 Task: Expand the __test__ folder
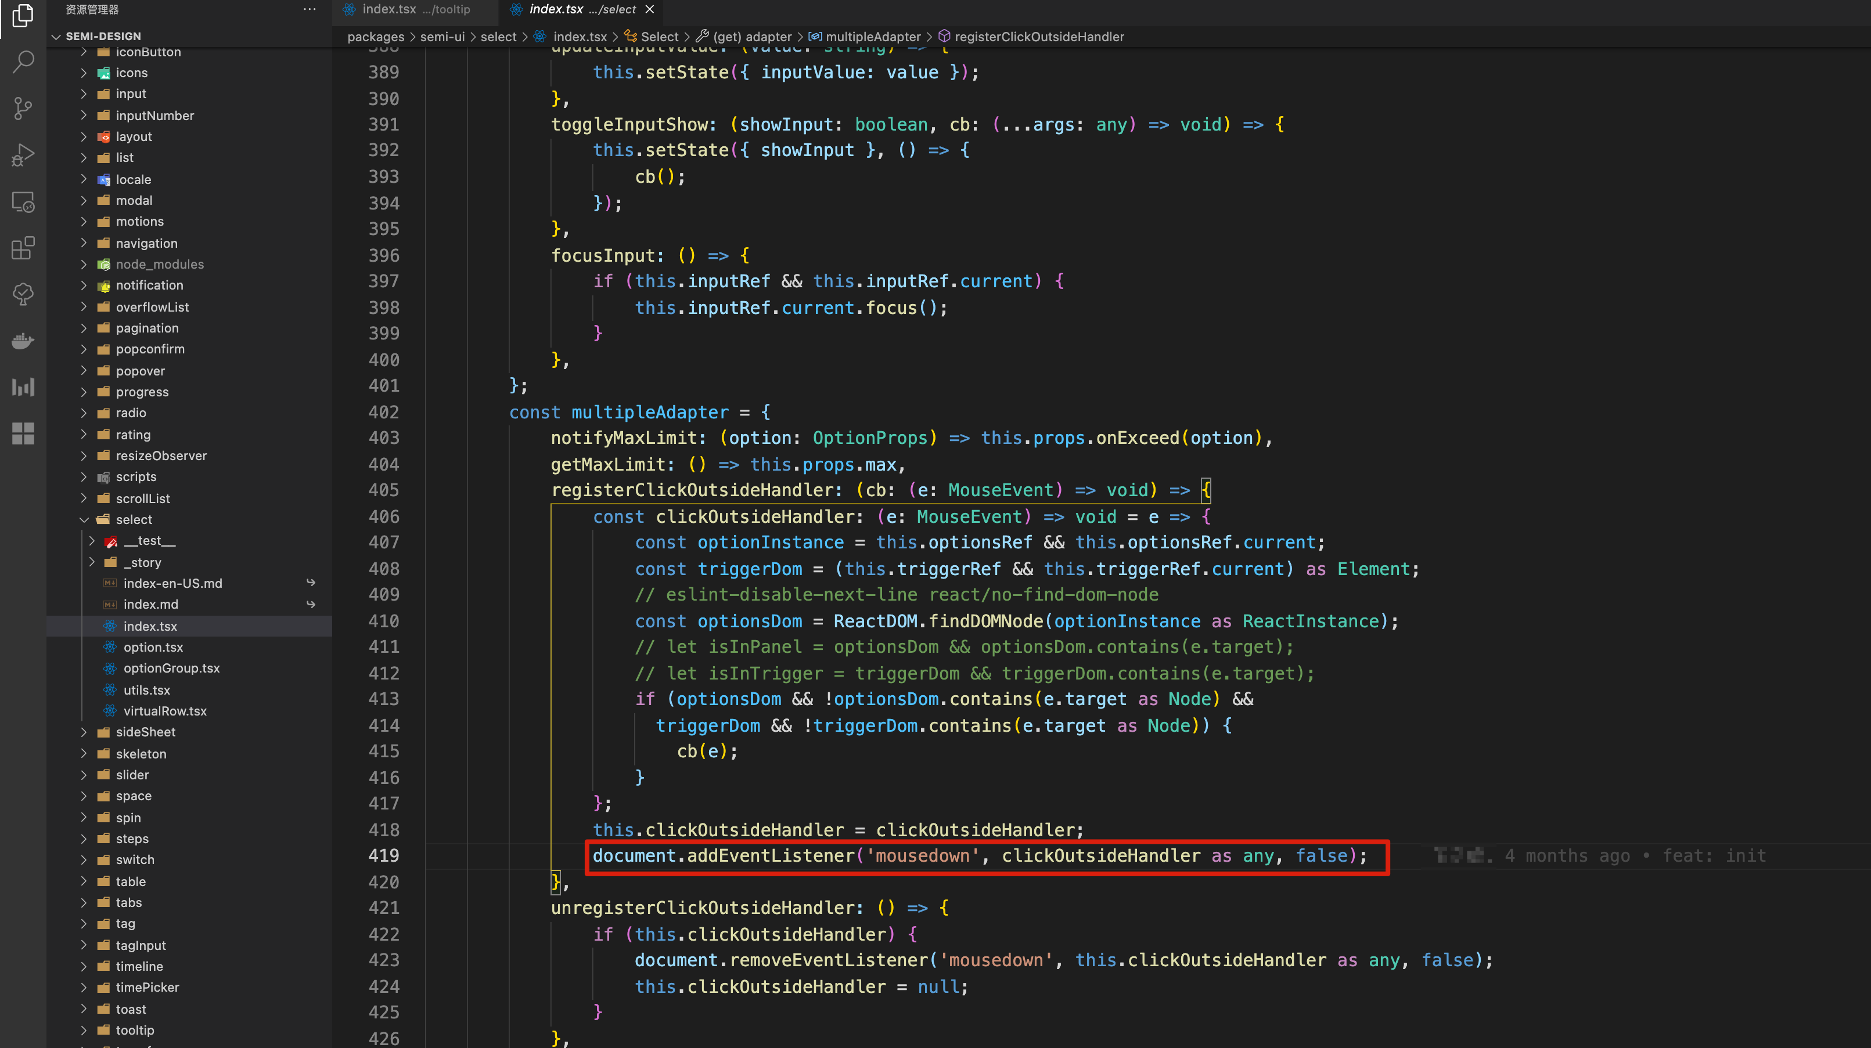(92, 541)
